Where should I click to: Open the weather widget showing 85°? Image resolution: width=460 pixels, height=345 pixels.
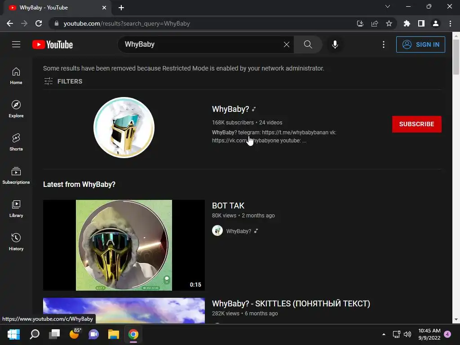point(75,334)
